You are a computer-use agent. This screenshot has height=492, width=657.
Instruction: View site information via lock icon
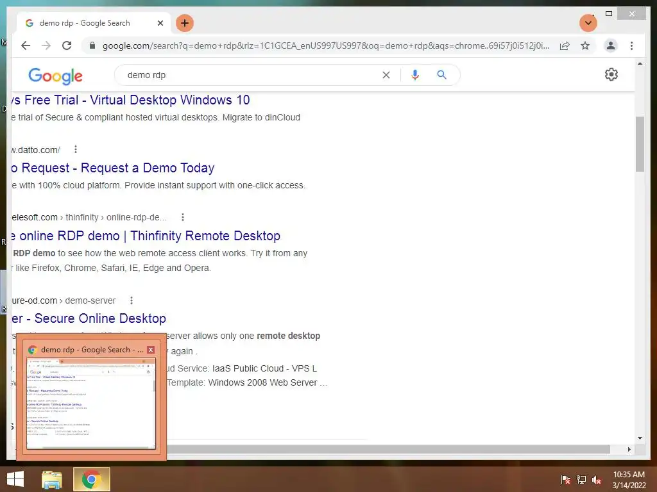92,45
